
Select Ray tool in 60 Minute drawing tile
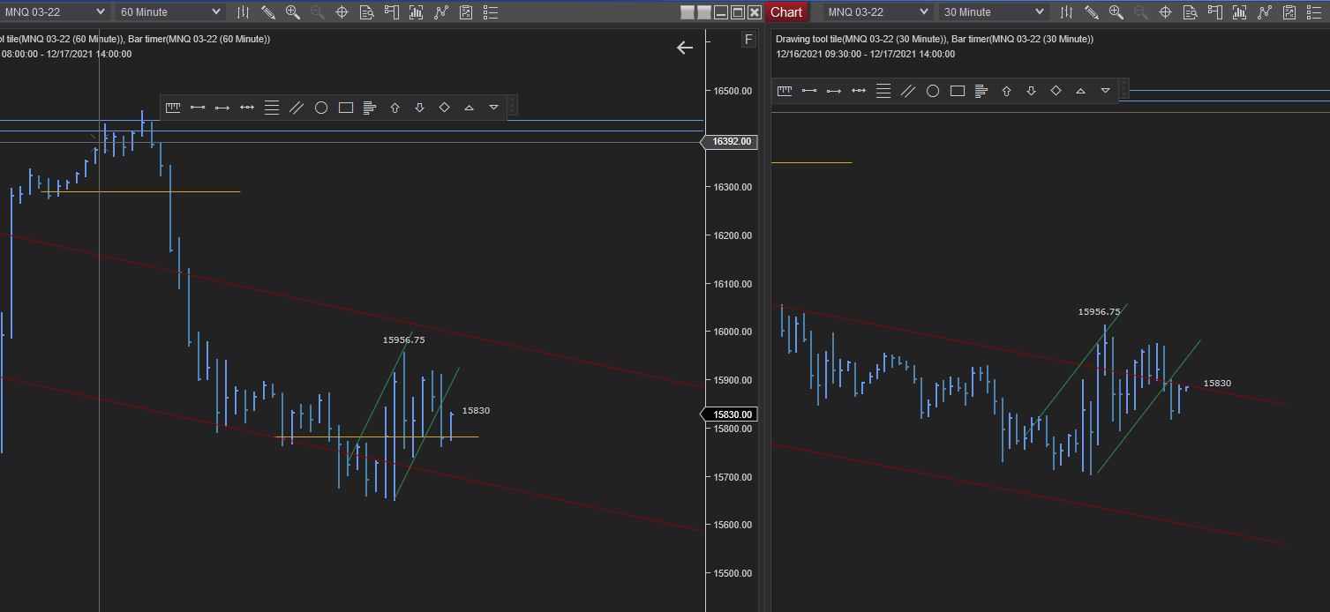point(222,108)
